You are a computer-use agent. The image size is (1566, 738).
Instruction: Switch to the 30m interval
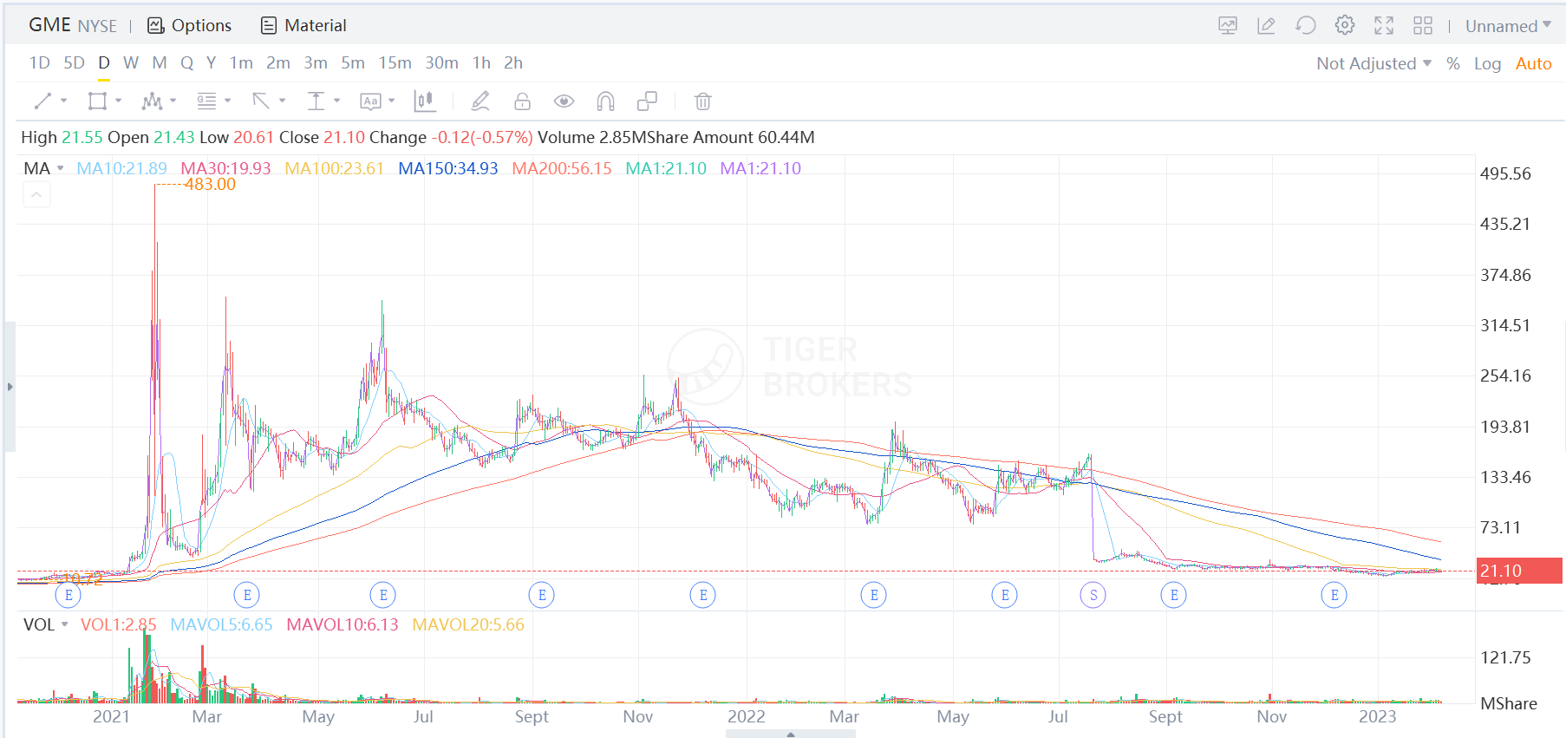[441, 62]
